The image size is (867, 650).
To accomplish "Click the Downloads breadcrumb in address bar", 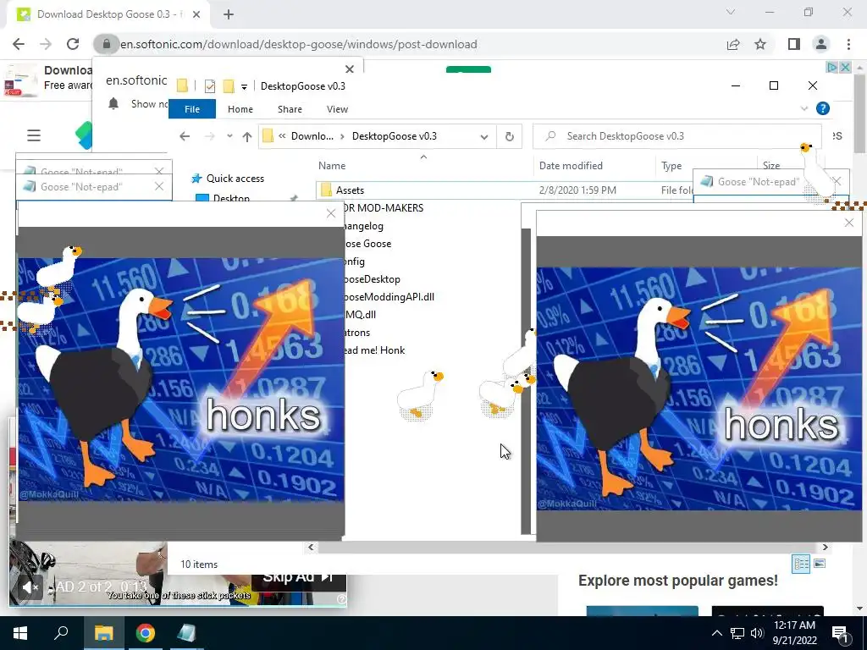I will tap(312, 136).
